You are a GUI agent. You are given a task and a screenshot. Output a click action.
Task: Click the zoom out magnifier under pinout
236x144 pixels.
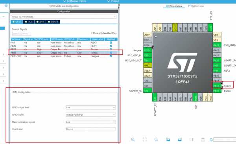156,140
